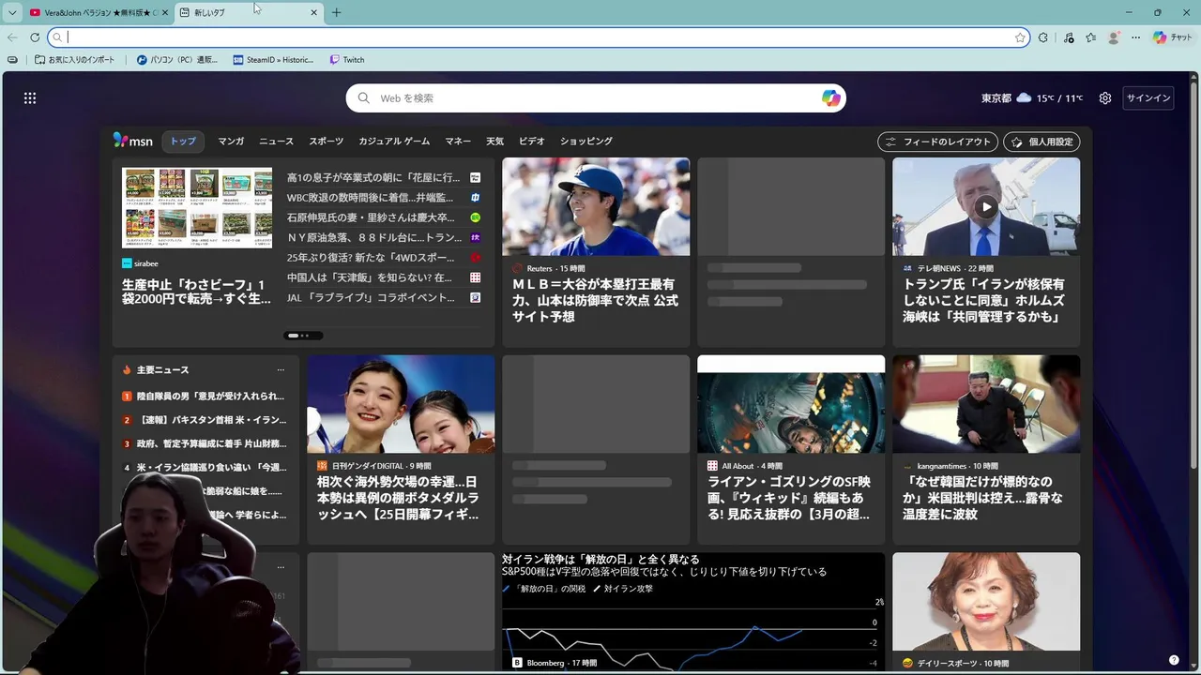The height and width of the screenshot is (675, 1201).
Task: Open 25年ぶり復活? 新たな「4WDスポー headline
Action: [371, 258]
